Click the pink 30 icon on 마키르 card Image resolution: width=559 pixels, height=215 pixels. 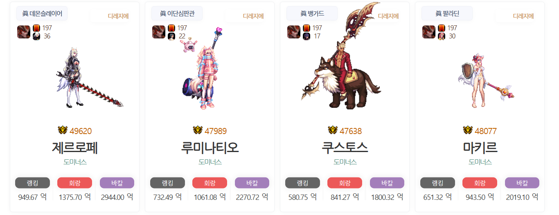(442, 36)
